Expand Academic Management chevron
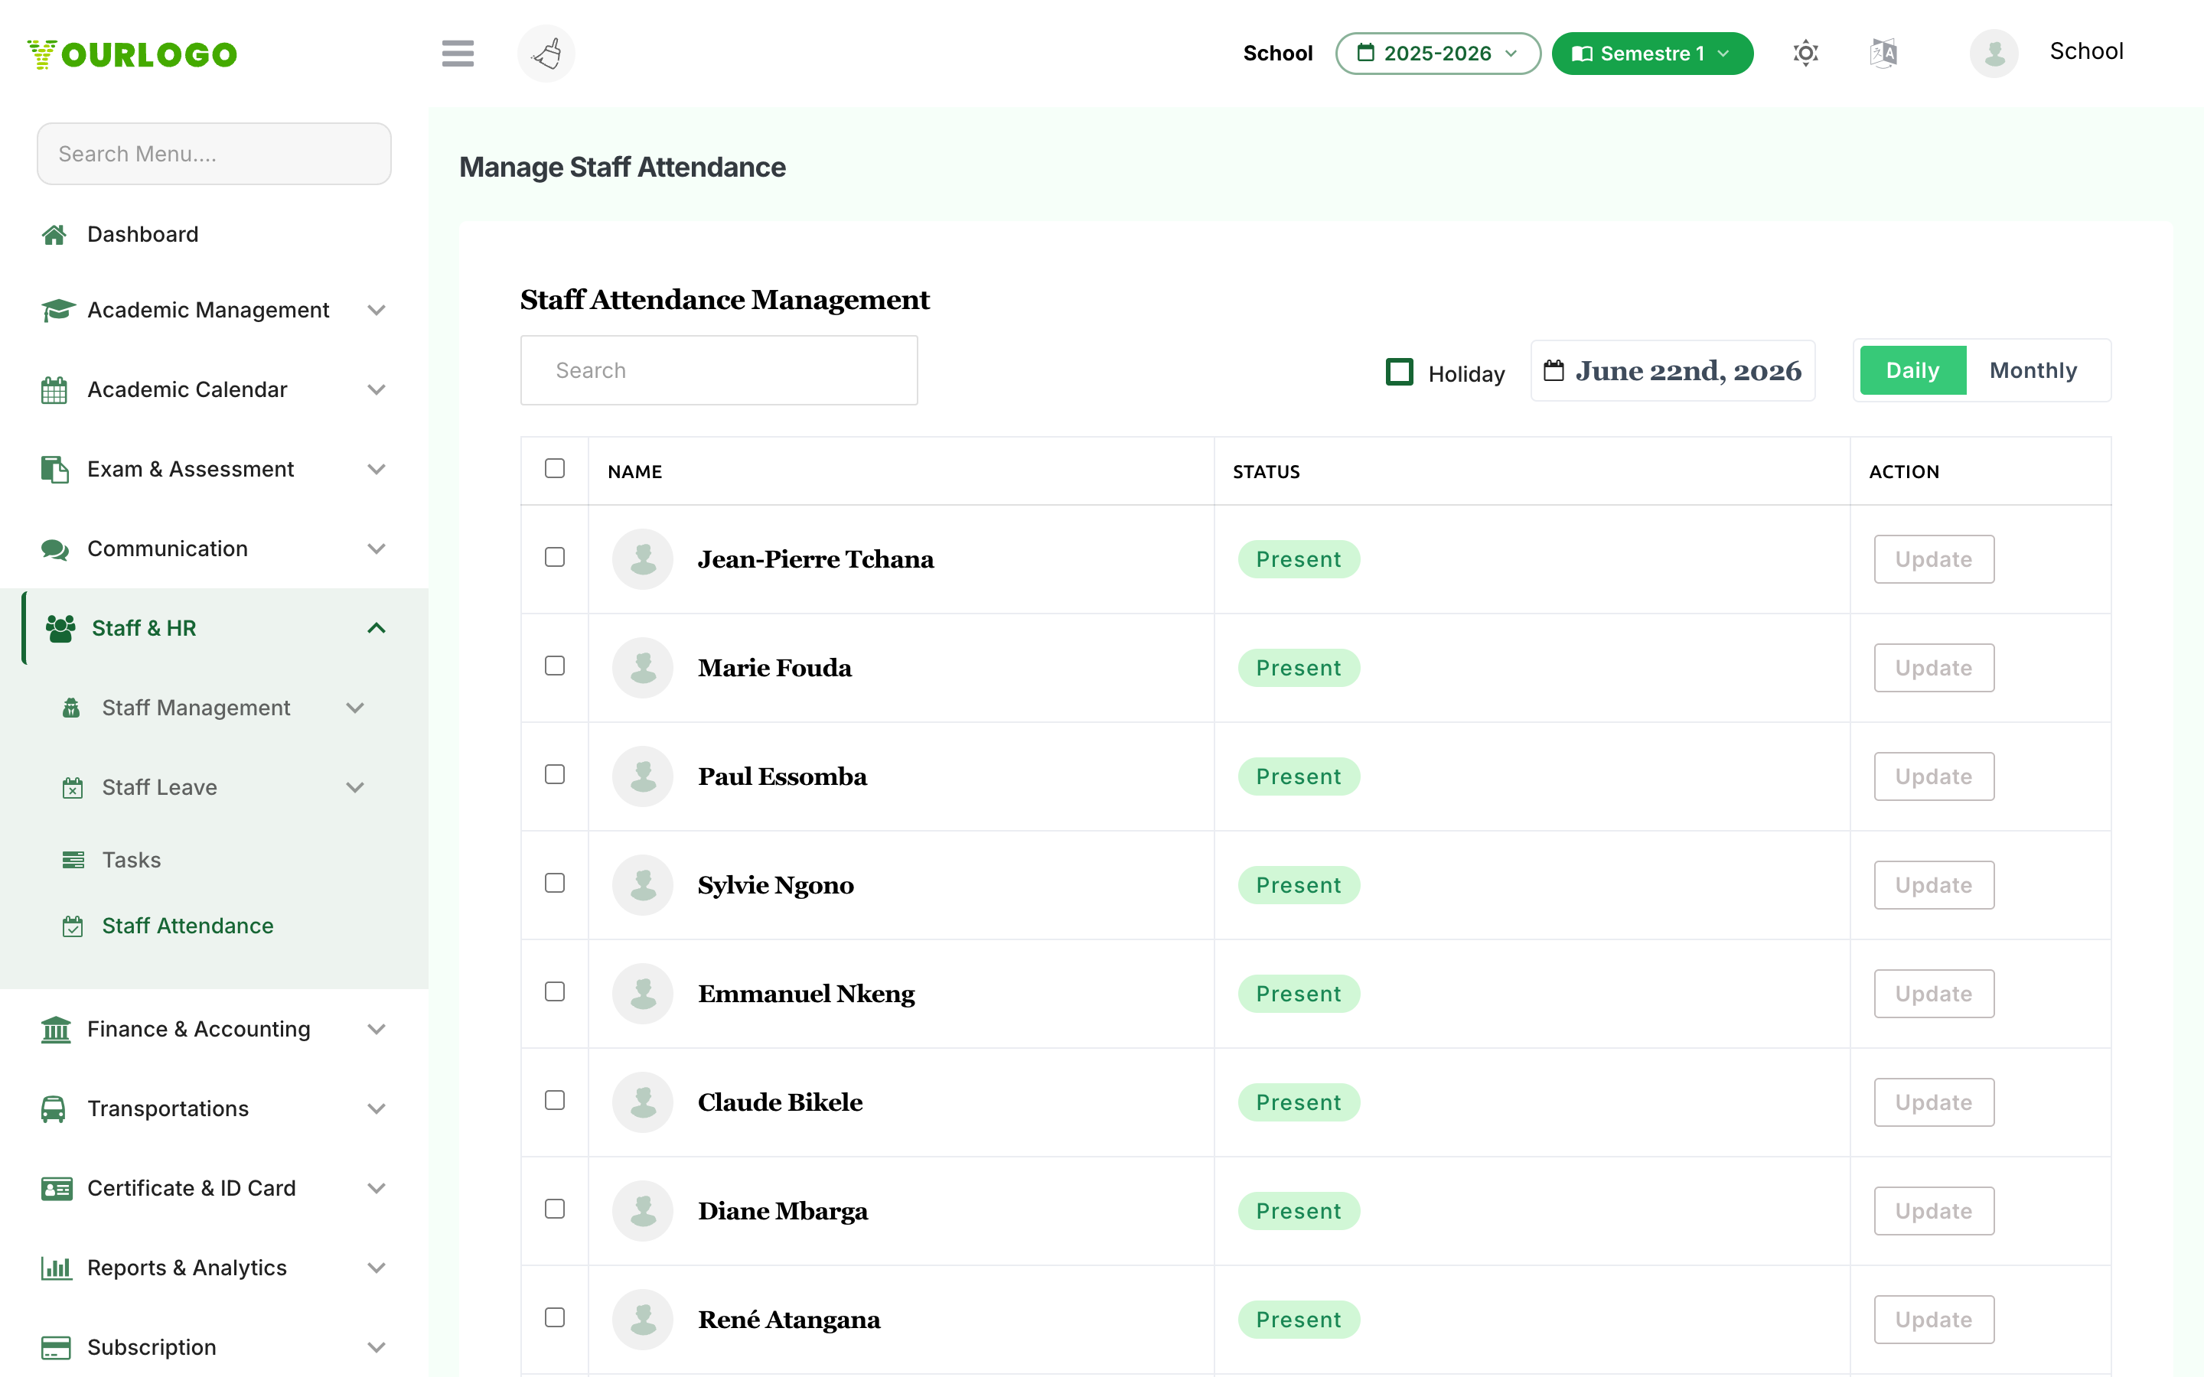Image resolution: width=2204 pixels, height=1377 pixels. coord(377,311)
